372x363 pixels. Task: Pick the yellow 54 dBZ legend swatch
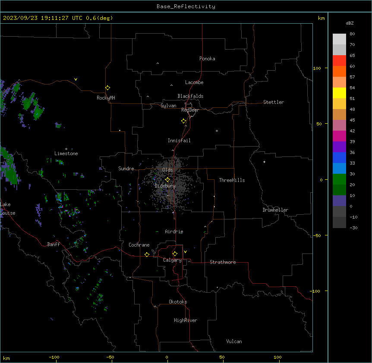pos(339,93)
